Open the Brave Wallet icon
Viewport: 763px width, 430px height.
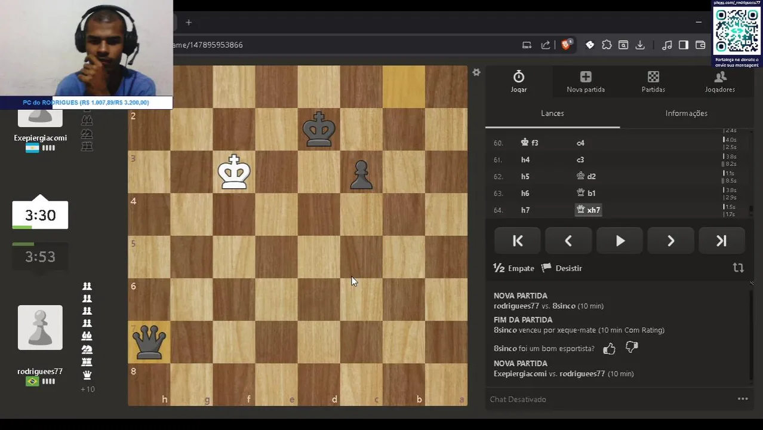(700, 45)
